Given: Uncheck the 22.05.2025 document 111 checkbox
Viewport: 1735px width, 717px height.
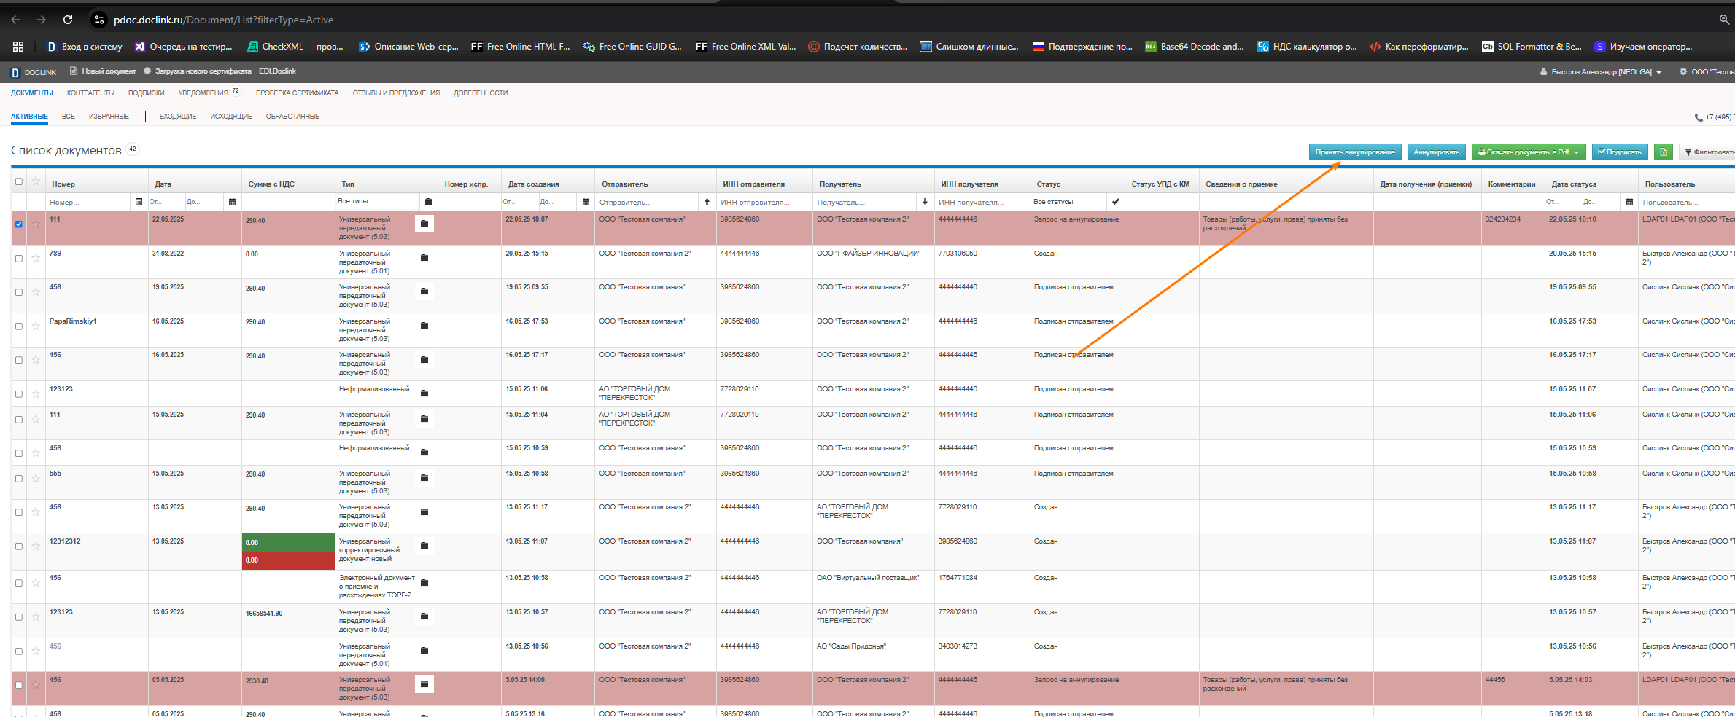Looking at the screenshot, I should [x=19, y=224].
